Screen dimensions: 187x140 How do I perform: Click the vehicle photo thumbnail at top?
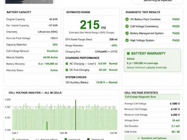coord(29,2)
